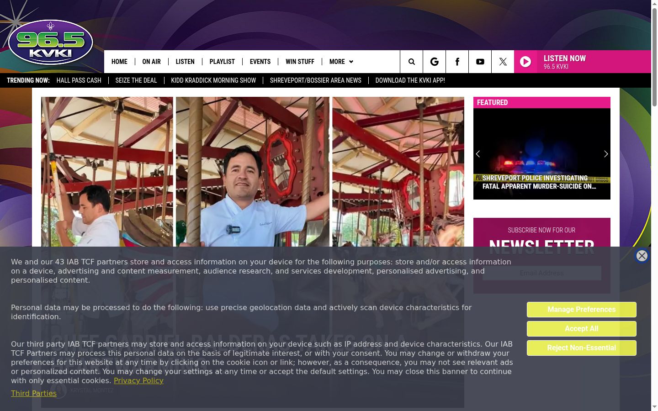Close the cookie consent banner
Viewport: 658px width, 411px height.
click(x=642, y=256)
